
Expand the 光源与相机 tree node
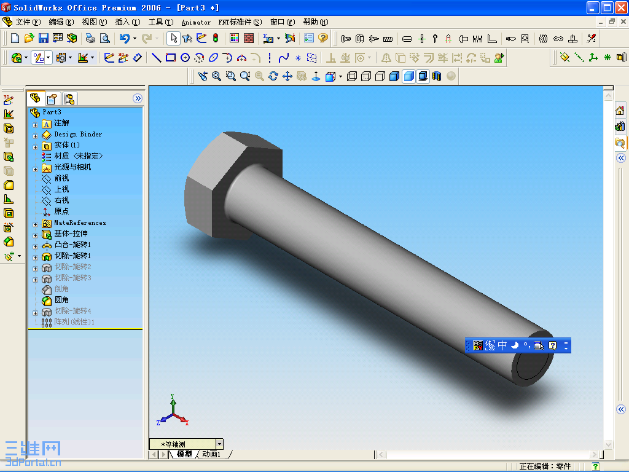[35, 169]
